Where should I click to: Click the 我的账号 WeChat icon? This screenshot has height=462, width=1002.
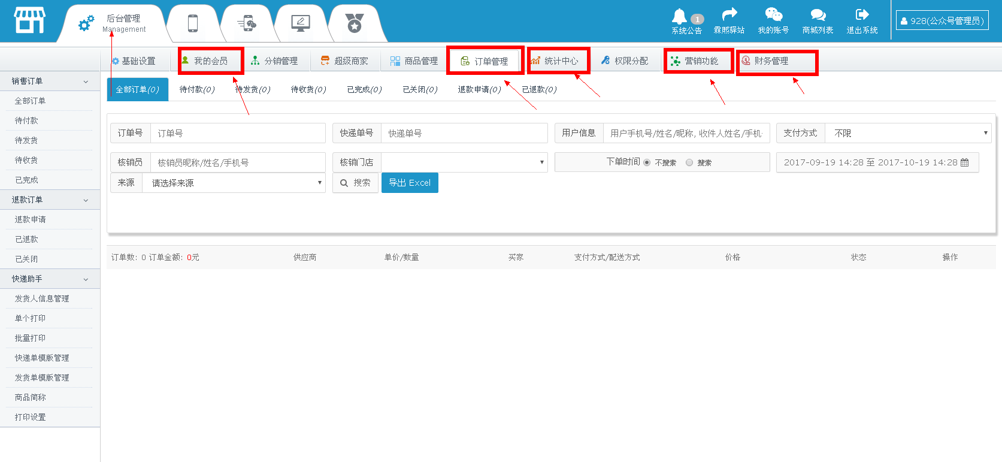(x=773, y=15)
